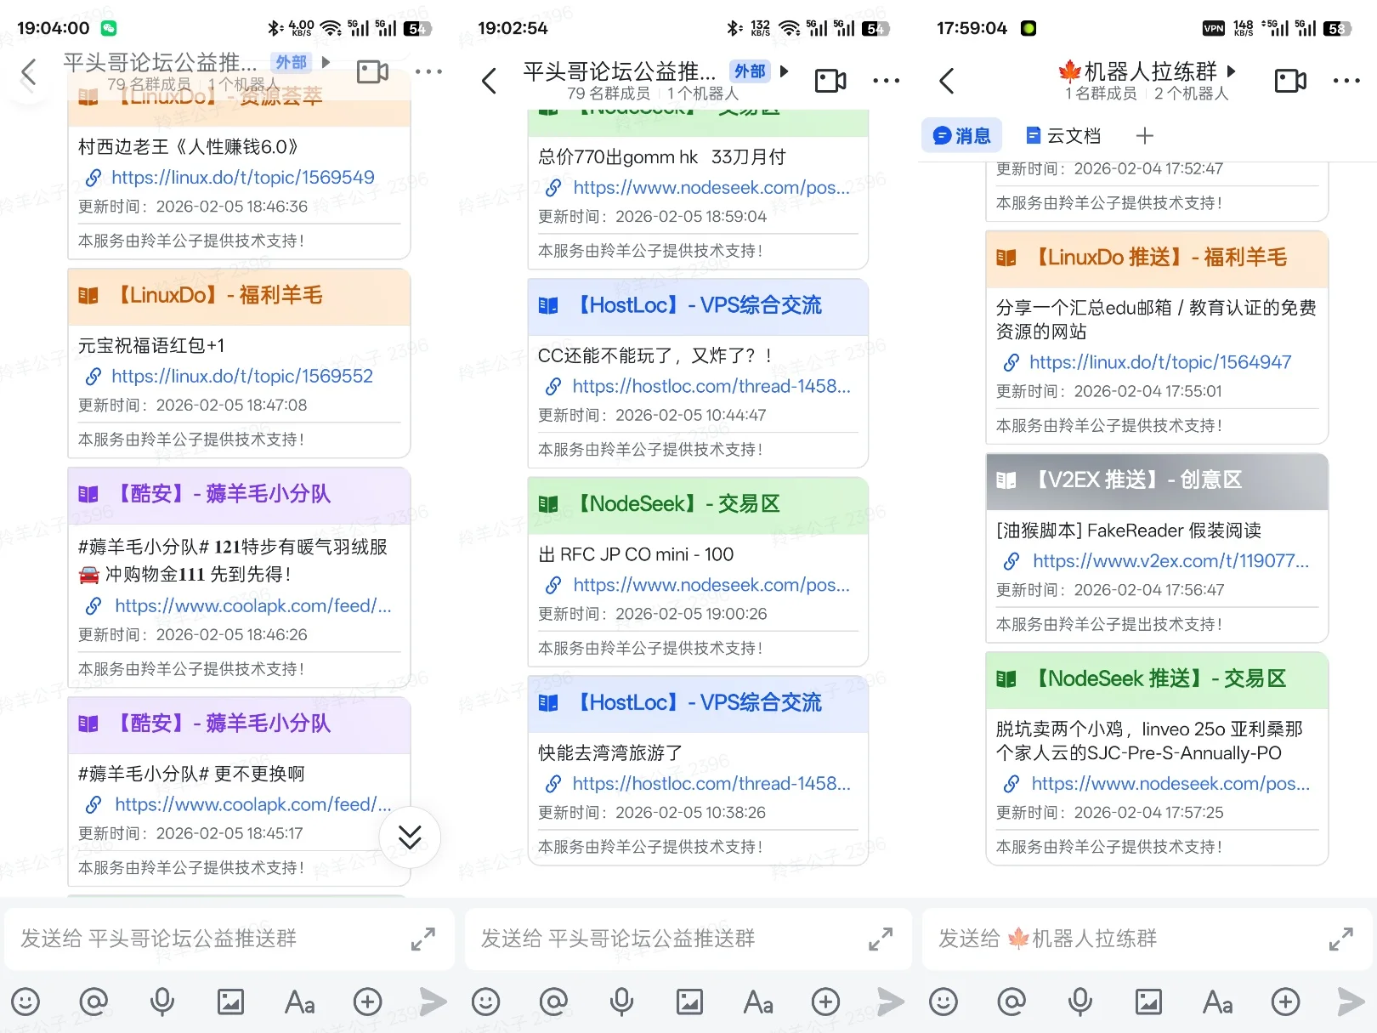The width and height of the screenshot is (1377, 1033).
Task: Select the 消息 tab in 机器人拉练群
Action: [961, 136]
